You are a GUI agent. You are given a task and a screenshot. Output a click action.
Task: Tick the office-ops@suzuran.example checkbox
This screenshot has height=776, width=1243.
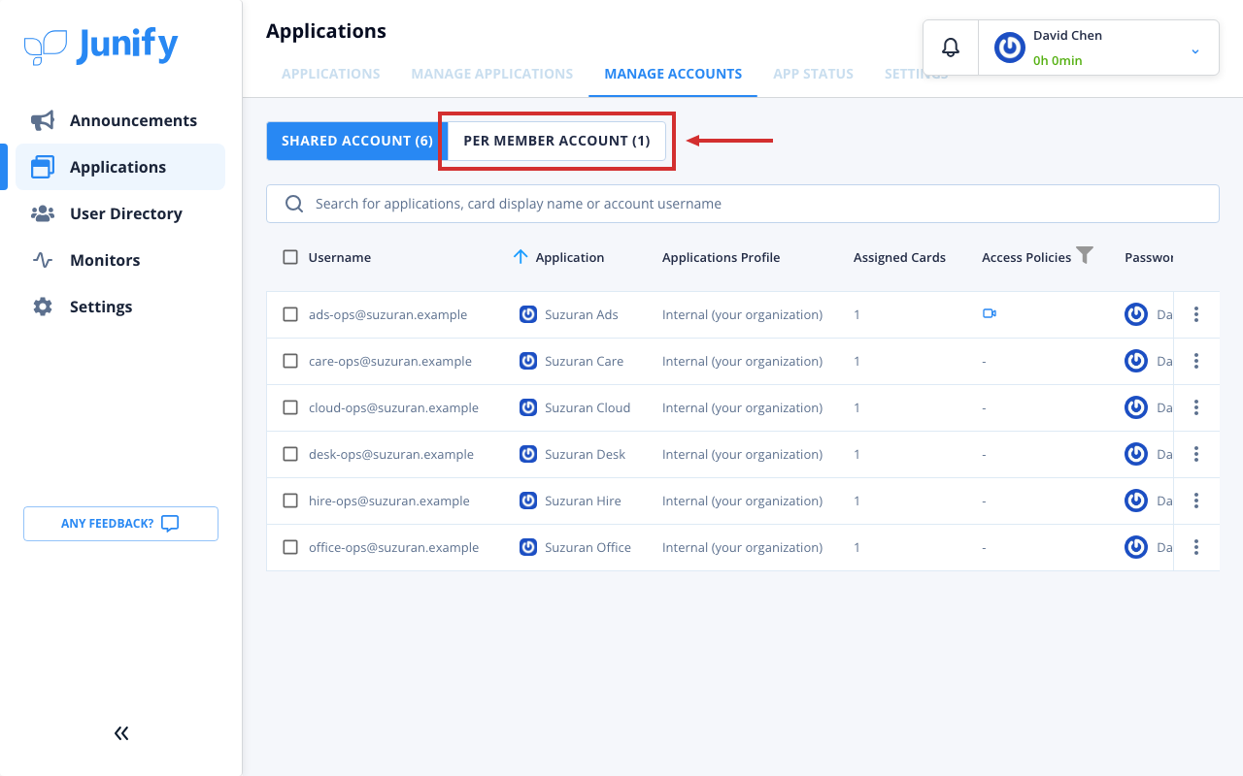pos(290,547)
